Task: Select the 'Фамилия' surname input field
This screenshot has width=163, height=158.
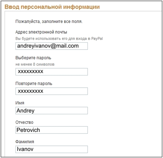Action: 51,149
